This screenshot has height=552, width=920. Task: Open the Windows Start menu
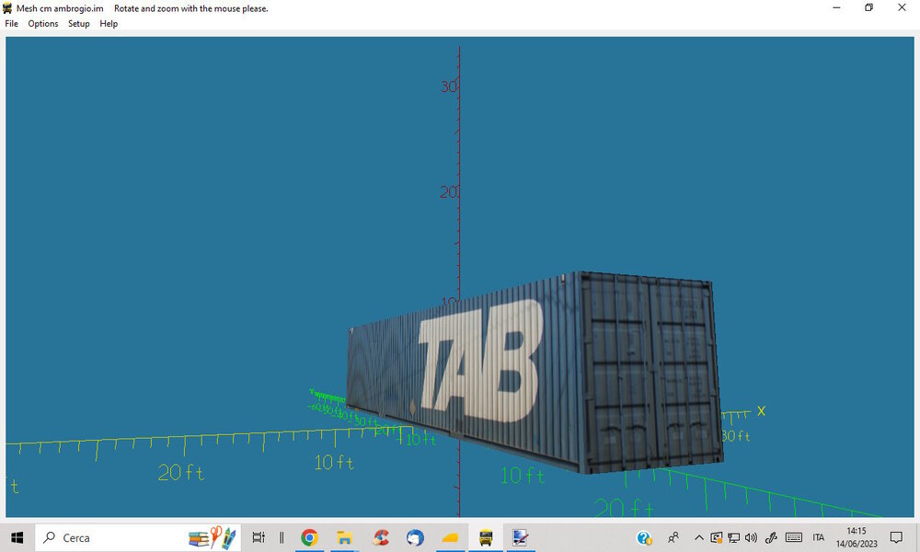click(x=17, y=537)
